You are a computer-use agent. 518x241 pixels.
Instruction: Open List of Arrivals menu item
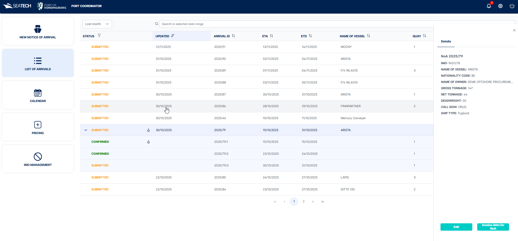pos(38,63)
